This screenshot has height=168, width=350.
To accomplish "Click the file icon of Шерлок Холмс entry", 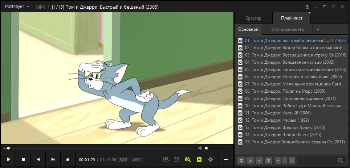I will (x=240, y=127).
